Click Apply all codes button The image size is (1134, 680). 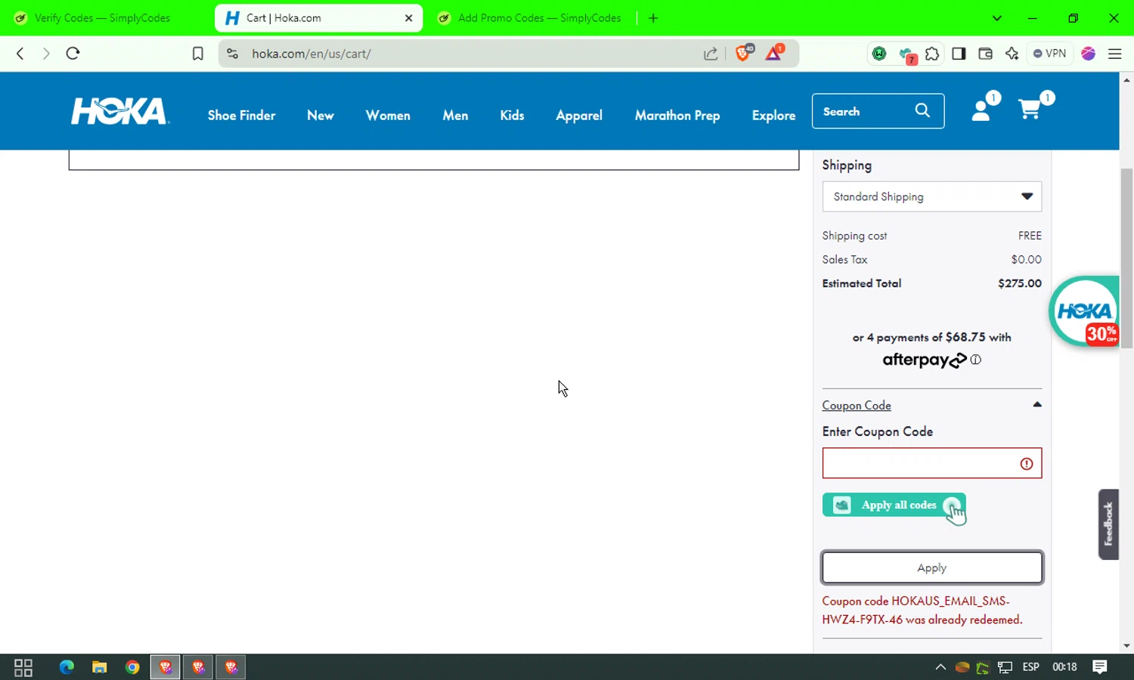coord(894,505)
